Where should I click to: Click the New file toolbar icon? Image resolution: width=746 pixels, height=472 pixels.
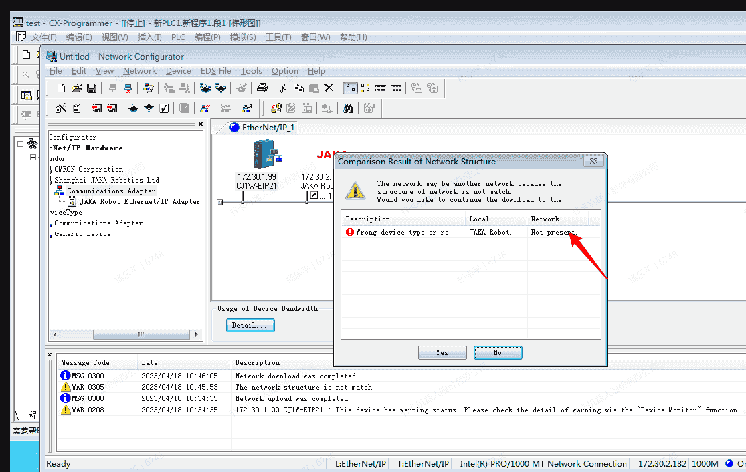[61, 88]
